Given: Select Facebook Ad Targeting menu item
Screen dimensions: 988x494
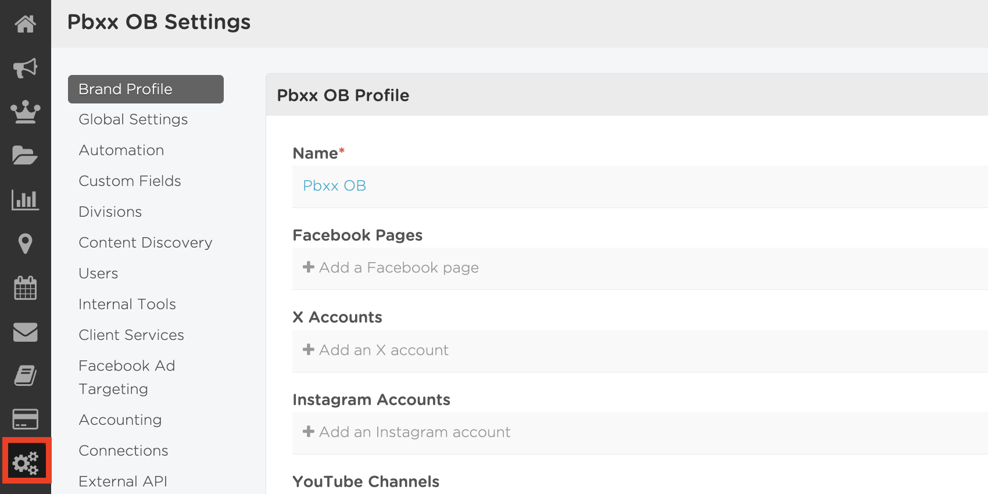Looking at the screenshot, I should 127,377.
